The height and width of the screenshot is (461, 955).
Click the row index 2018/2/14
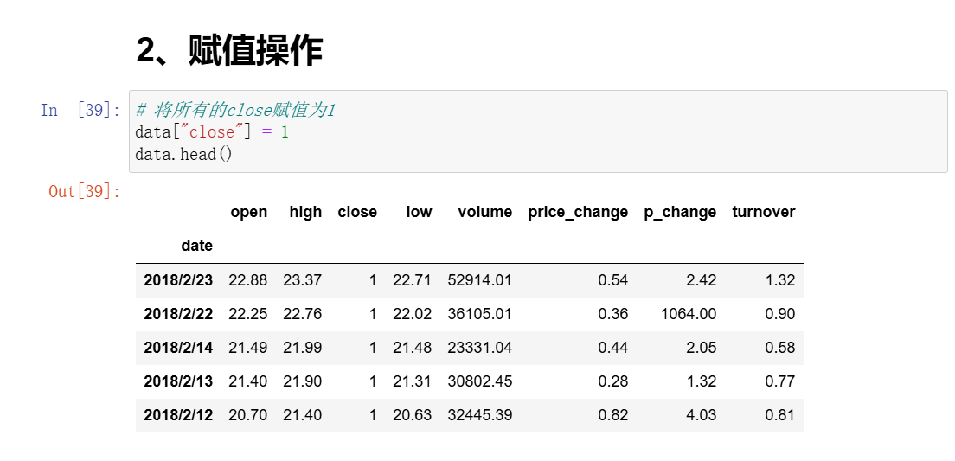point(178,348)
